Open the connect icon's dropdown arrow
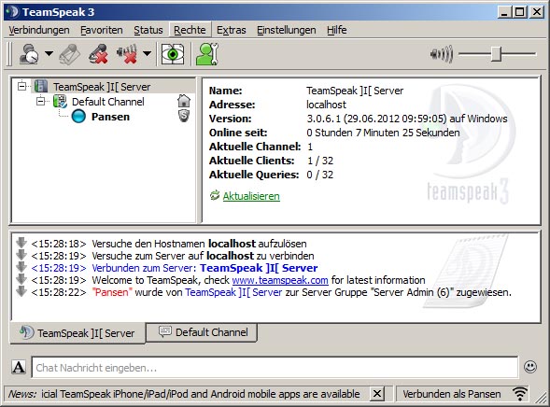 49,54
